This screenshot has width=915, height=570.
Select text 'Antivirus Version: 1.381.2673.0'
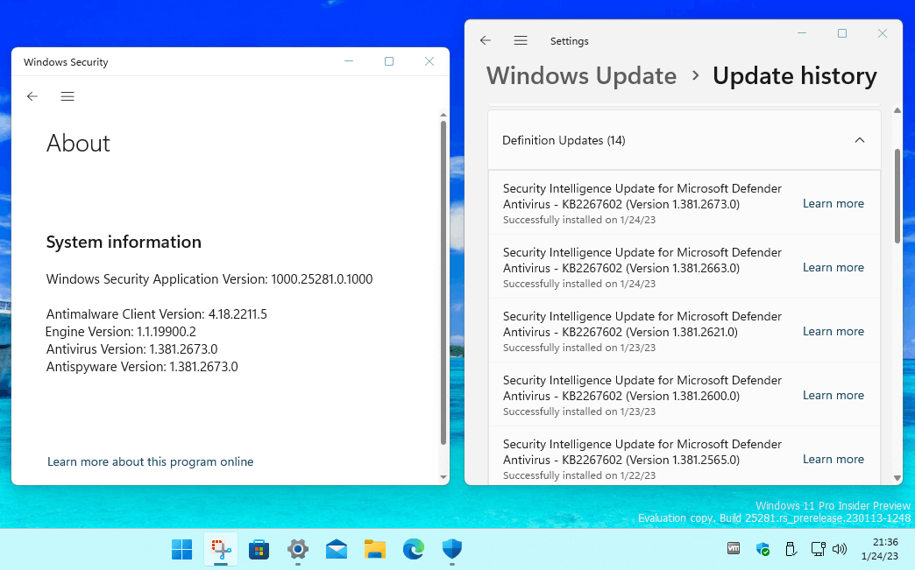(x=131, y=349)
